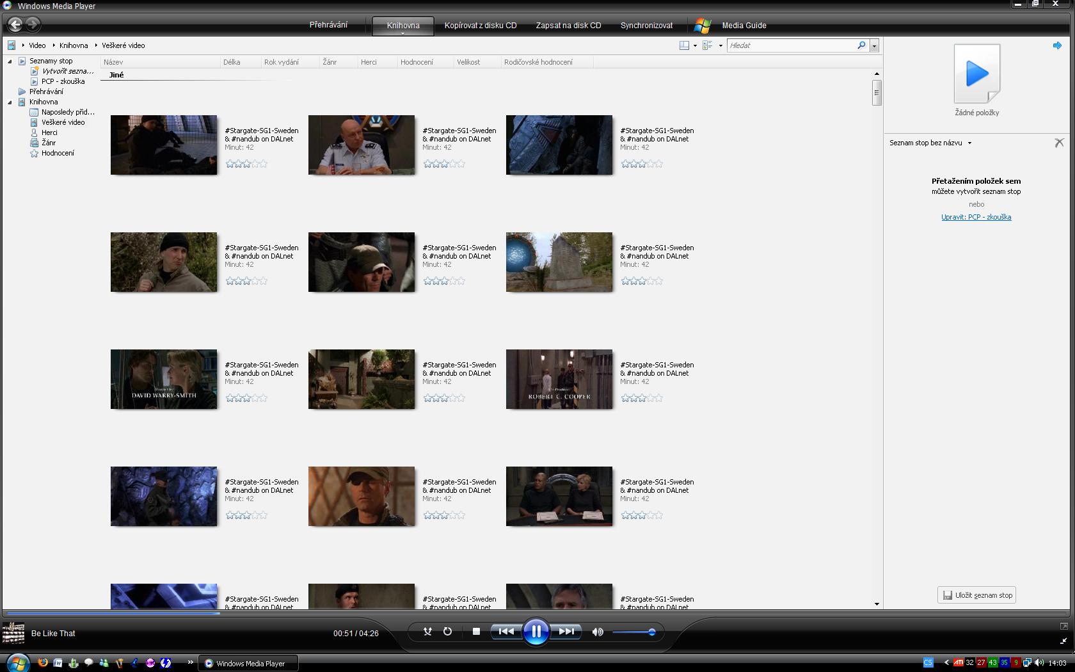Open Naposledy přidané in the library tree
Viewport: 1075px width, 672px height.
63,112
